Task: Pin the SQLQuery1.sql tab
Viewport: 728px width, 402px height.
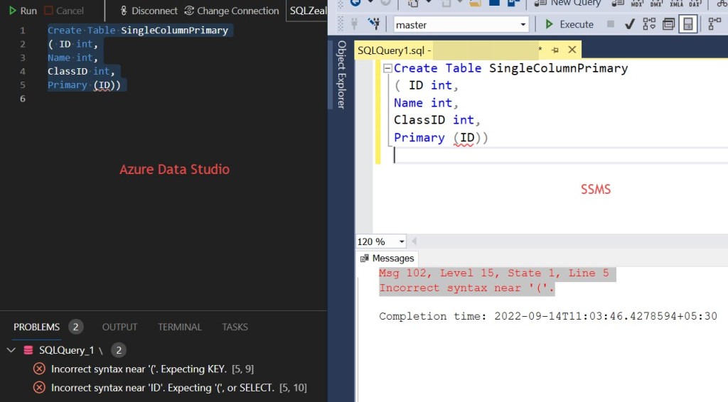Action: 555,50
